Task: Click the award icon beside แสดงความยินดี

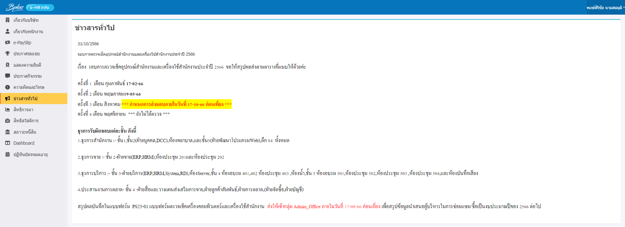Action: (x=8, y=65)
